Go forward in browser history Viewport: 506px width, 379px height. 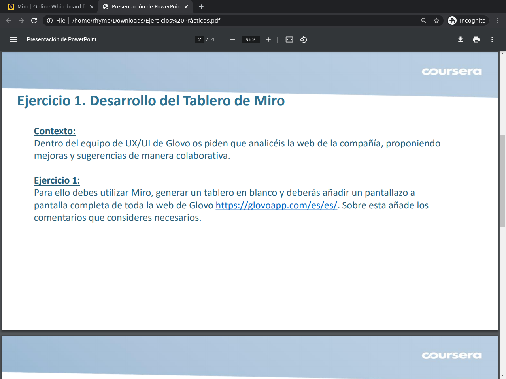tap(21, 21)
